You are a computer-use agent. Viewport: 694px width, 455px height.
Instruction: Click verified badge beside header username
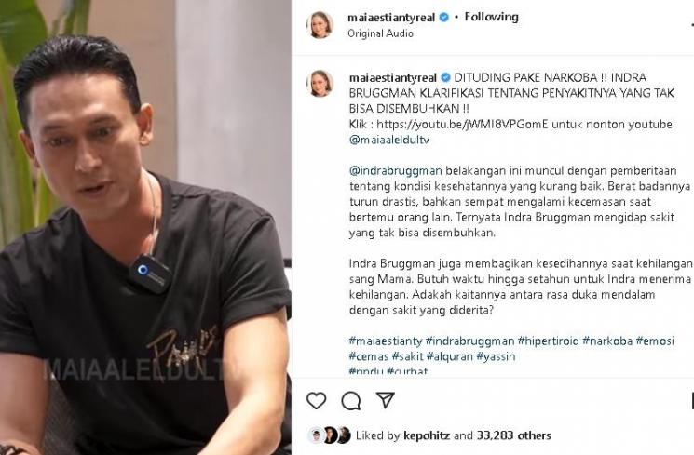(x=444, y=18)
